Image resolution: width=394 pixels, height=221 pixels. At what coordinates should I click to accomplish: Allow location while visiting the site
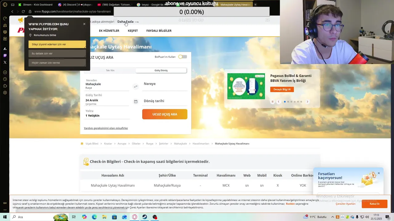coord(57,44)
